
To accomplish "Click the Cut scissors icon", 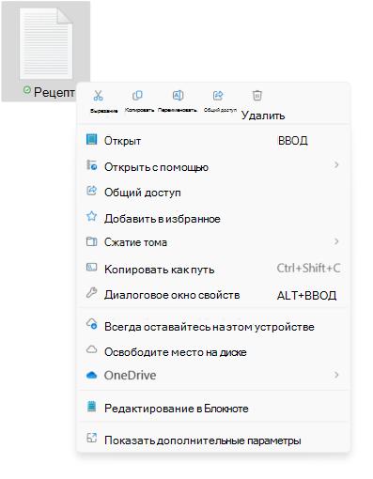I will 98,95.
